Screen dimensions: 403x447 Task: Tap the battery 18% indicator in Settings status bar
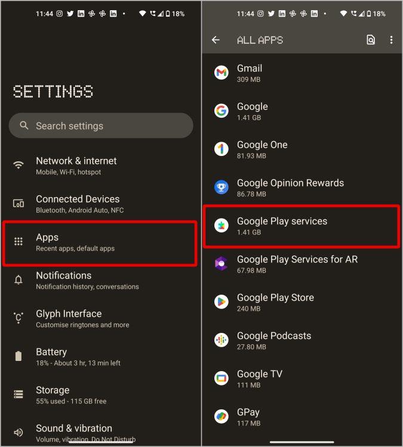click(175, 14)
